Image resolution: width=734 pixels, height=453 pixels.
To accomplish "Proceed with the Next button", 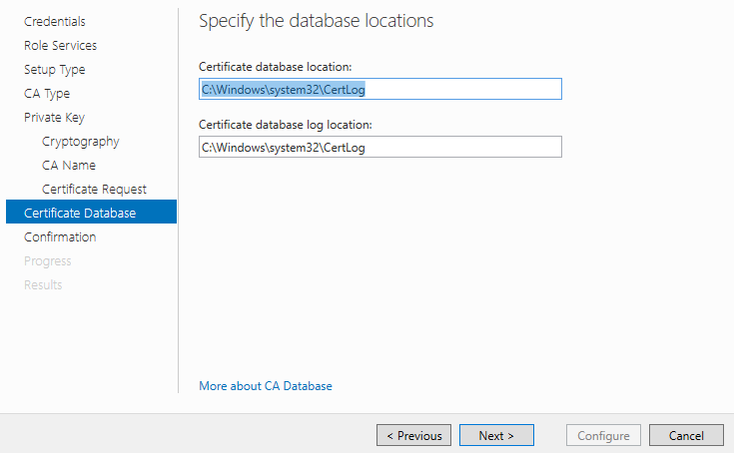I will point(496,435).
